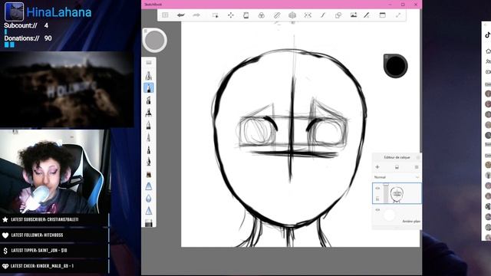Add a new layer with plus button
The height and width of the screenshot is (276, 491).
pyautogui.click(x=377, y=167)
